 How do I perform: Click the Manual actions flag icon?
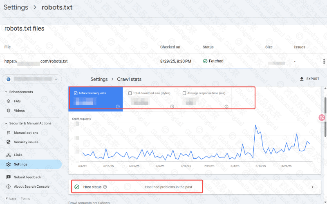[x=9, y=133]
